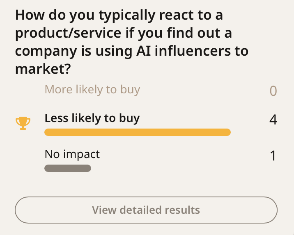Click the gray 'No impact' result bar
The height and width of the screenshot is (235, 294).
tap(67, 168)
